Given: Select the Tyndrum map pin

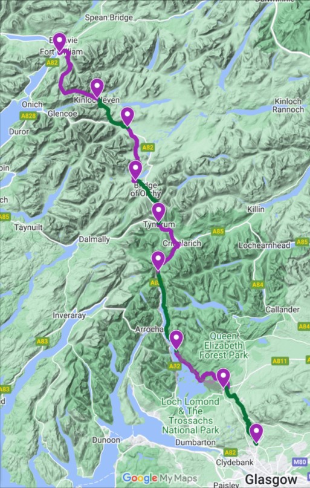Looking at the screenshot, I should click(x=158, y=212).
